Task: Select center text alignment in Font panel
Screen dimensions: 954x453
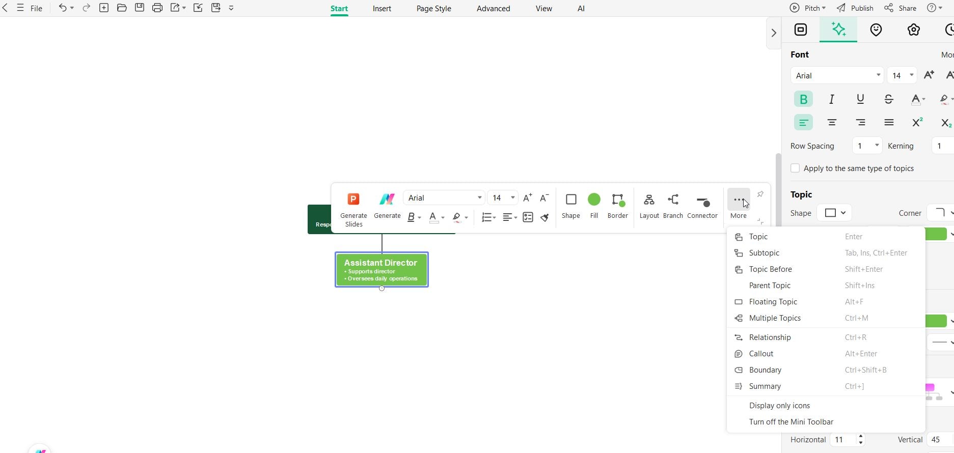Action: tap(832, 122)
